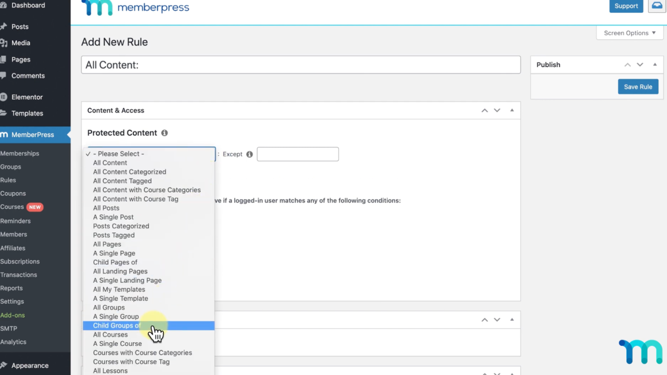Click the info icon beside Protected Content
This screenshot has height=375, width=667.
[164, 133]
